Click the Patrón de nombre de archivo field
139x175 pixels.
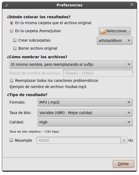(x=98, y=73)
